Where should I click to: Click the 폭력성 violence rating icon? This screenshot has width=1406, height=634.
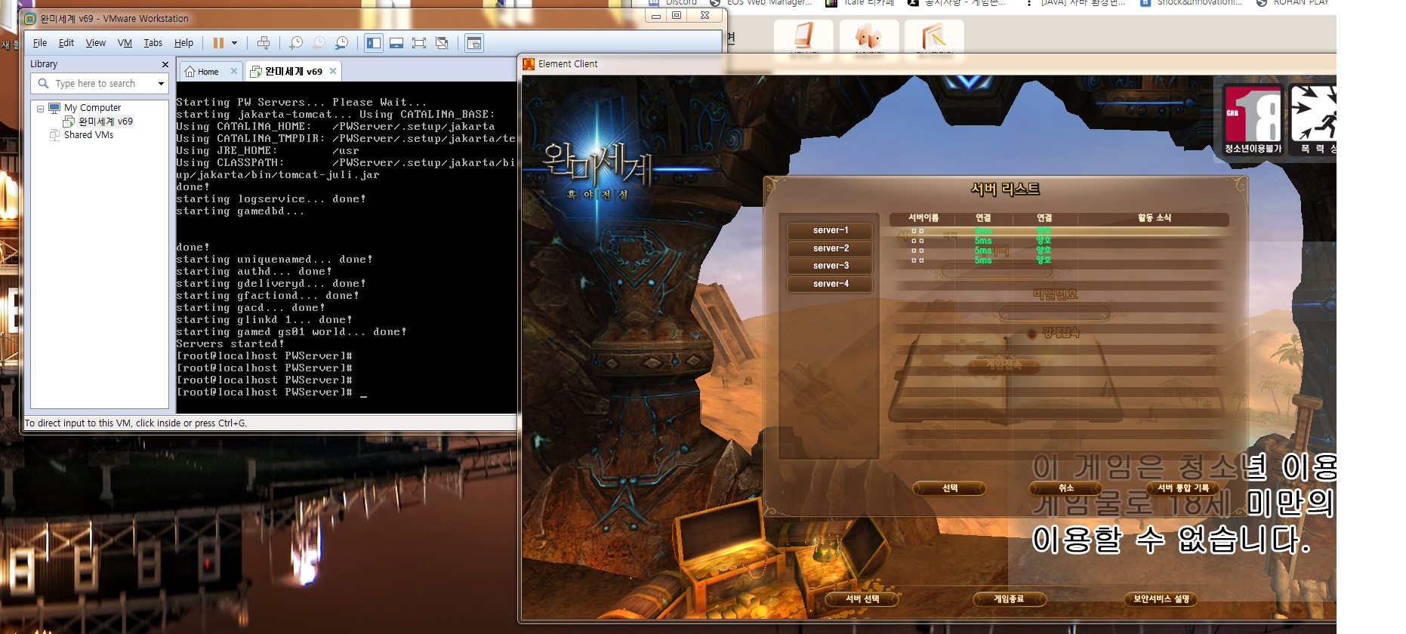(1312, 120)
